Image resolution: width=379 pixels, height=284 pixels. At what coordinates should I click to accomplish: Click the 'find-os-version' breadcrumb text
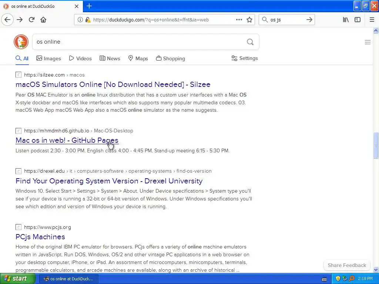[x=194, y=171]
